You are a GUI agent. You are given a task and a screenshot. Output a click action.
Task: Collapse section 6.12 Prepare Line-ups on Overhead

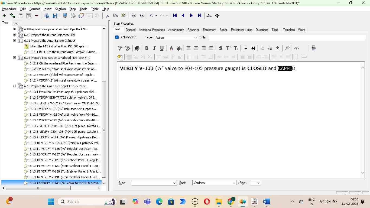14,58
